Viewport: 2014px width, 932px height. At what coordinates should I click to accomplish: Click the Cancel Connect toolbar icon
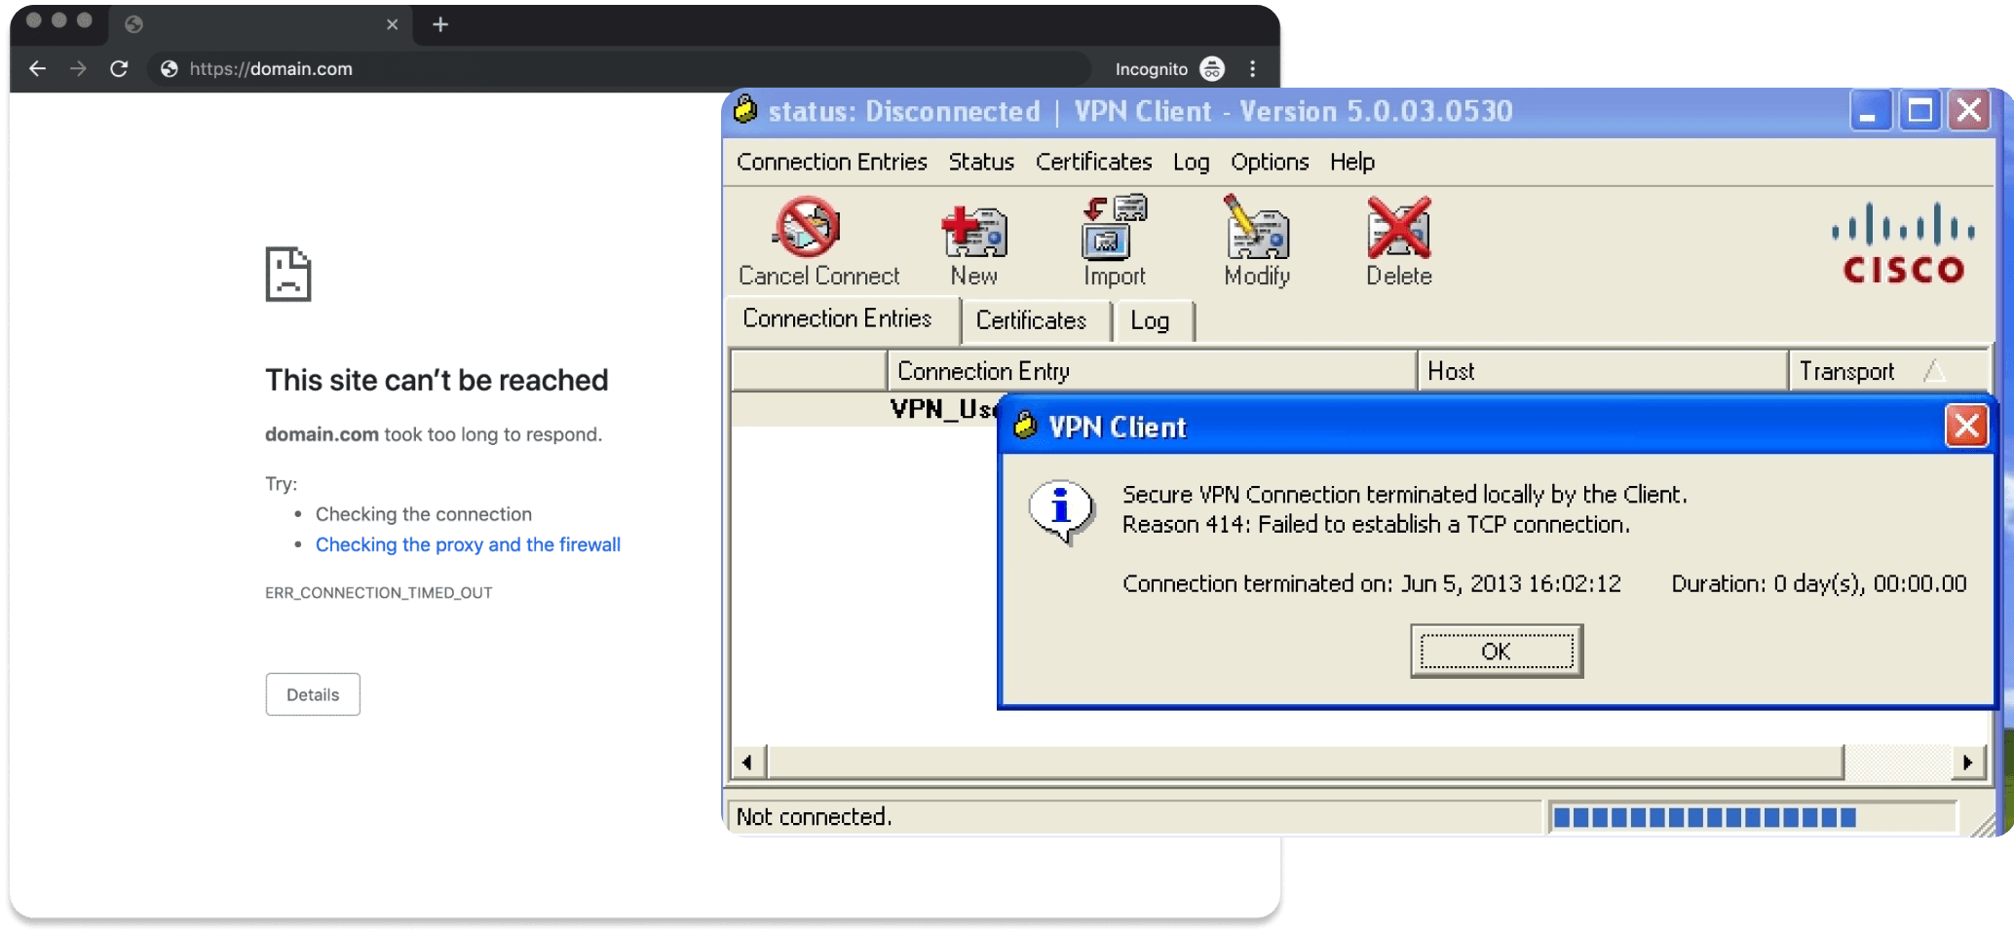807,227
